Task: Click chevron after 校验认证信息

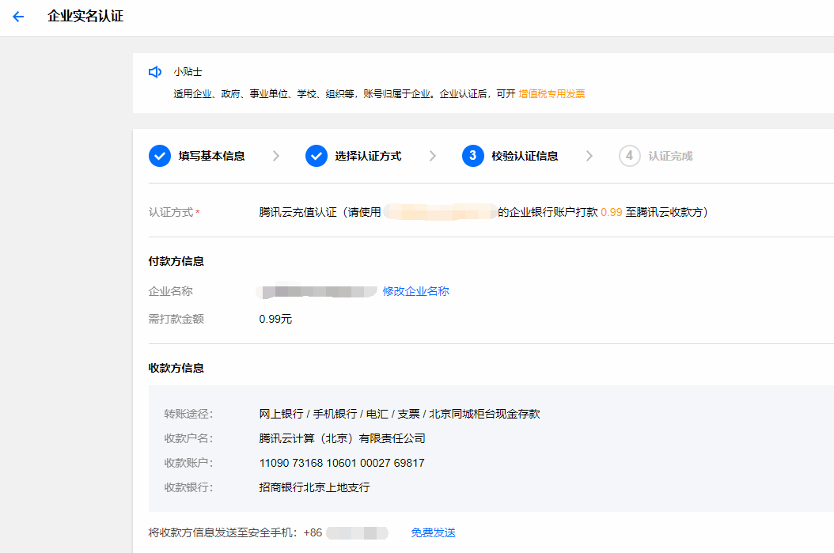Action: point(589,156)
